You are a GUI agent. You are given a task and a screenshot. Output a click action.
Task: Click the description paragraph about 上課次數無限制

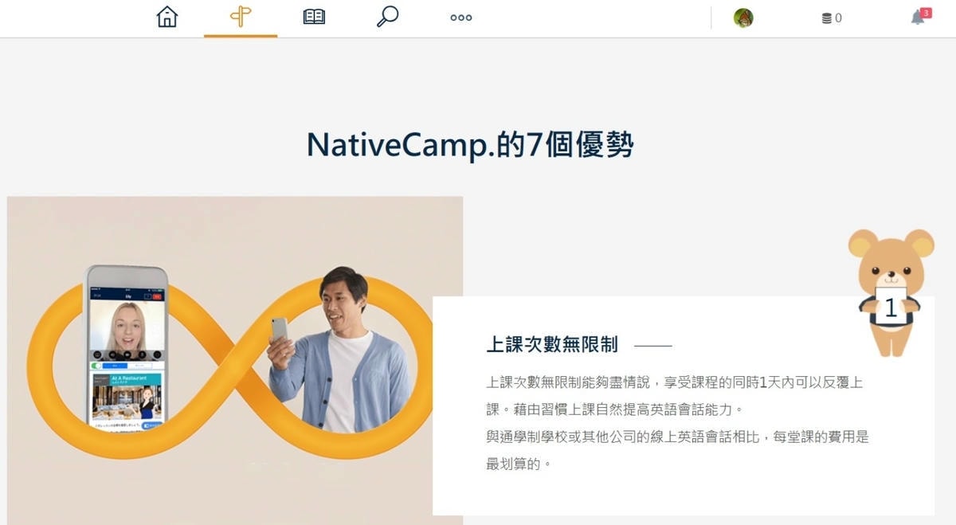(x=677, y=422)
